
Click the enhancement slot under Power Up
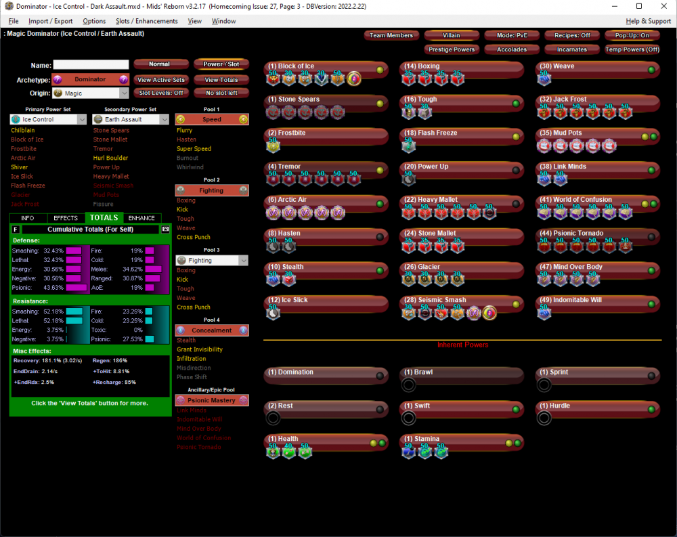click(409, 179)
